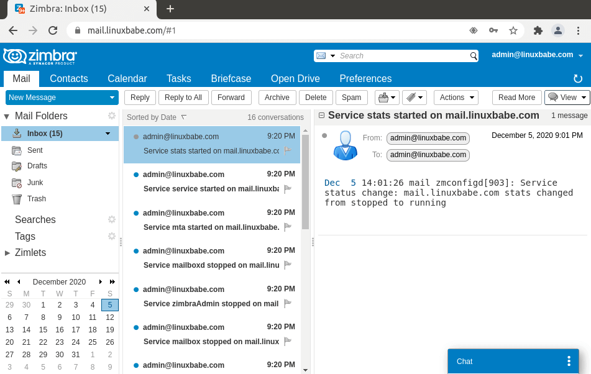
Task: Bookmark this page with the star icon
Action: coord(513,30)
